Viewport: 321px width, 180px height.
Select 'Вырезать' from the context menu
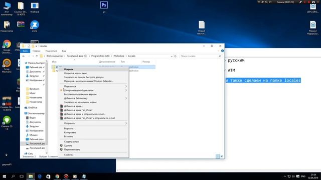click(94, 128)
